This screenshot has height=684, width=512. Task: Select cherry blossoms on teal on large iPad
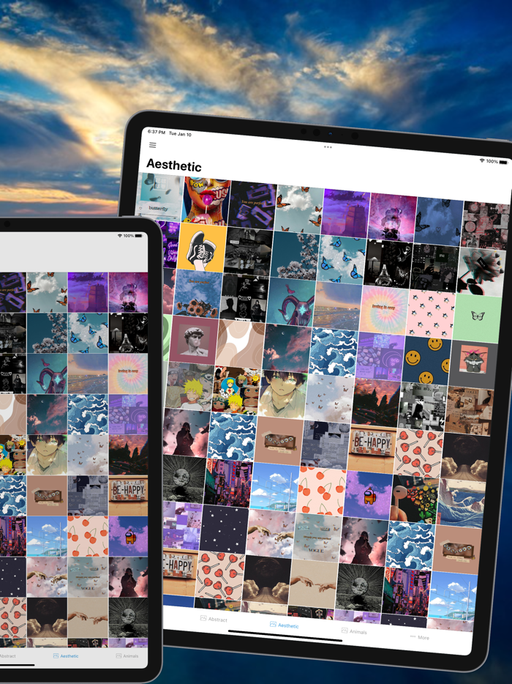[295, 255]
